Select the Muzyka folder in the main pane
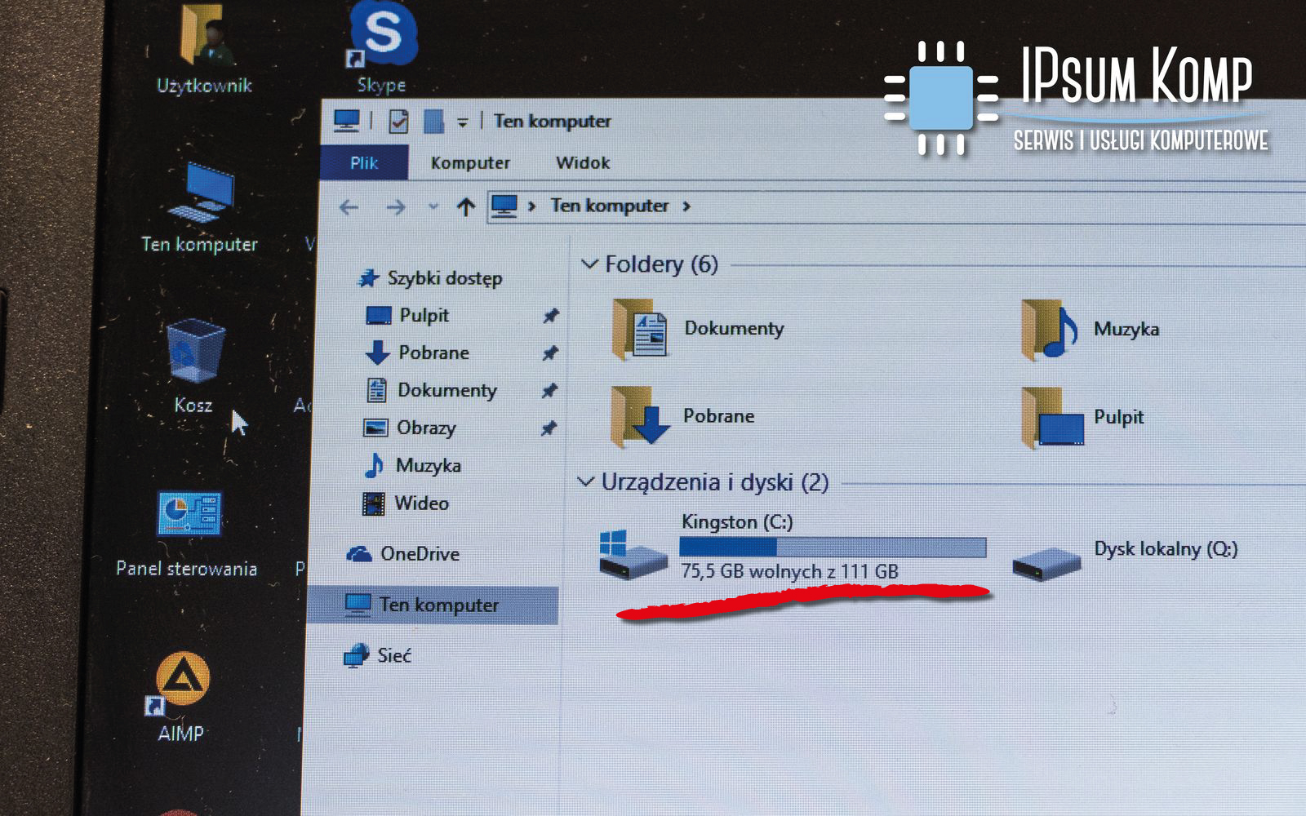The width and height of the screenshot is (1306, 816). tap(1091, 330)
